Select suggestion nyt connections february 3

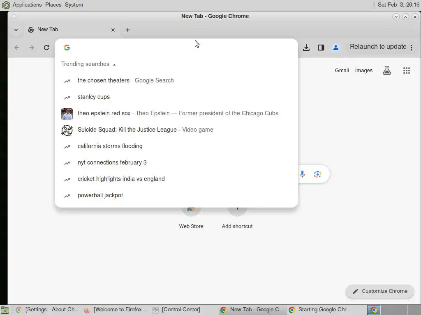coord(176,162)
